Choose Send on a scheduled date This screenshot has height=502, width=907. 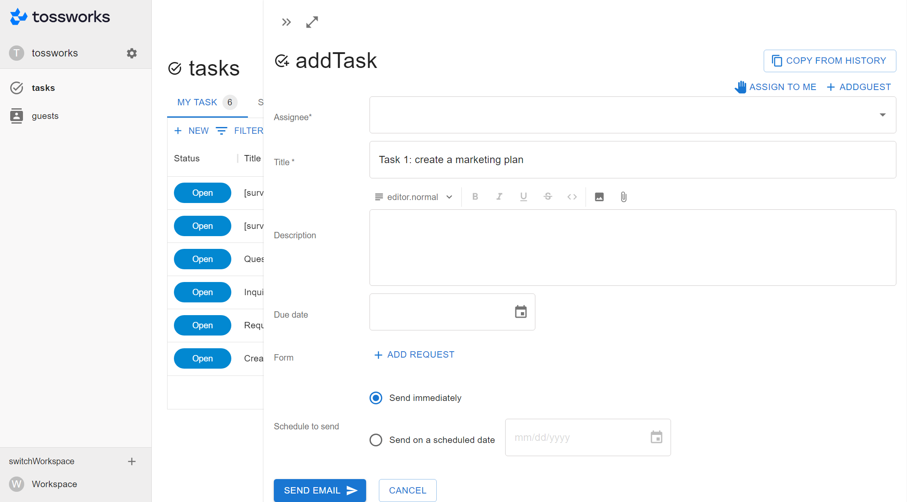pyautogui.click(x=376, y=440)
